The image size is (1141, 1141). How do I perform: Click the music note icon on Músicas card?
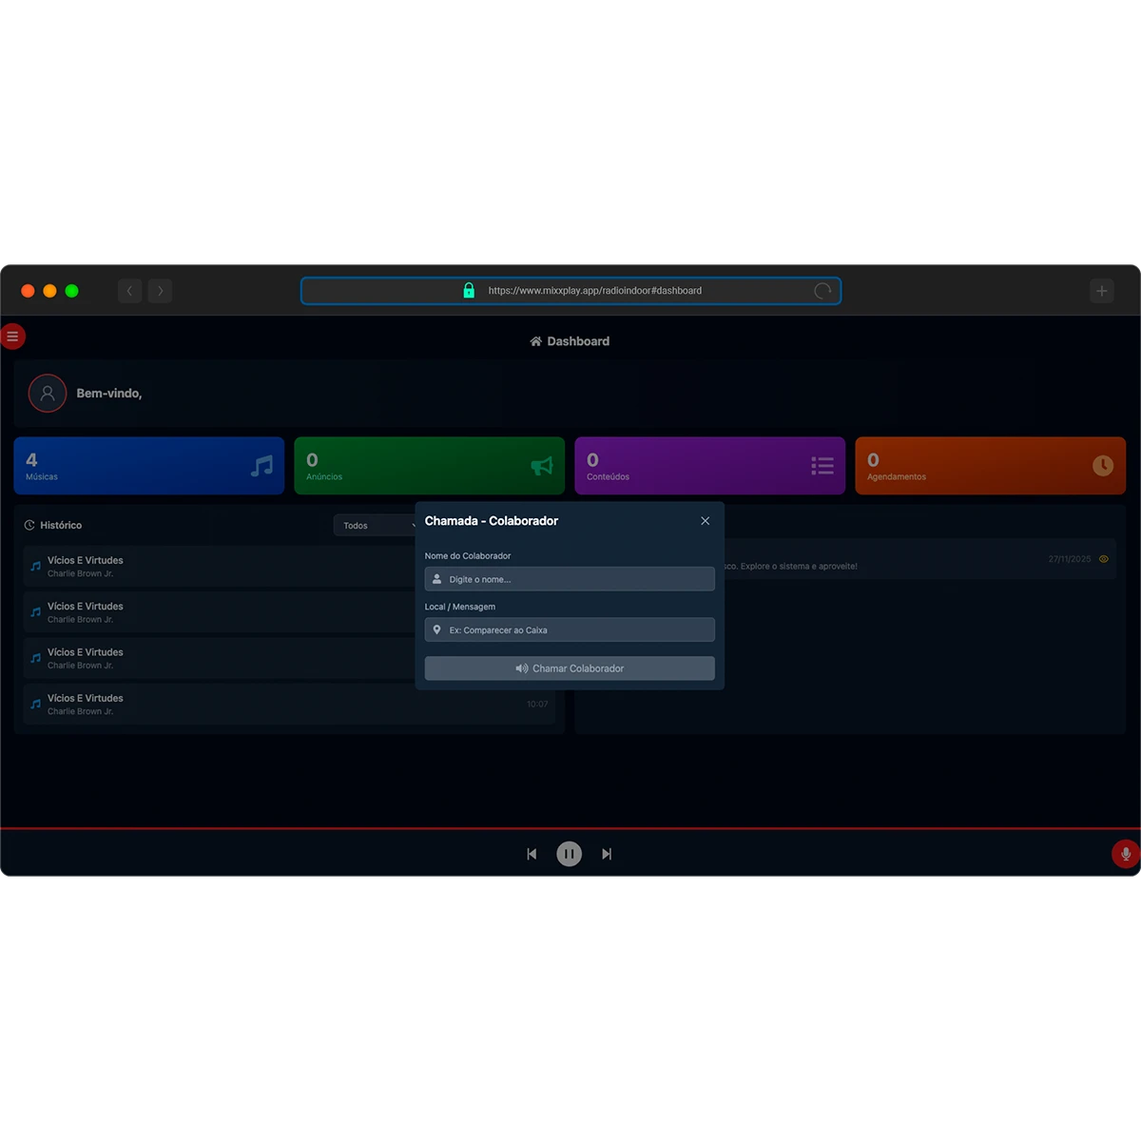(261, 466)
